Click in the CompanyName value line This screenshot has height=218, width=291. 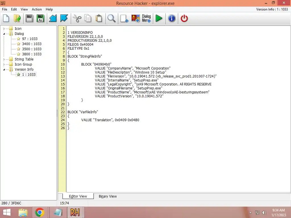[x=133, y=68]
